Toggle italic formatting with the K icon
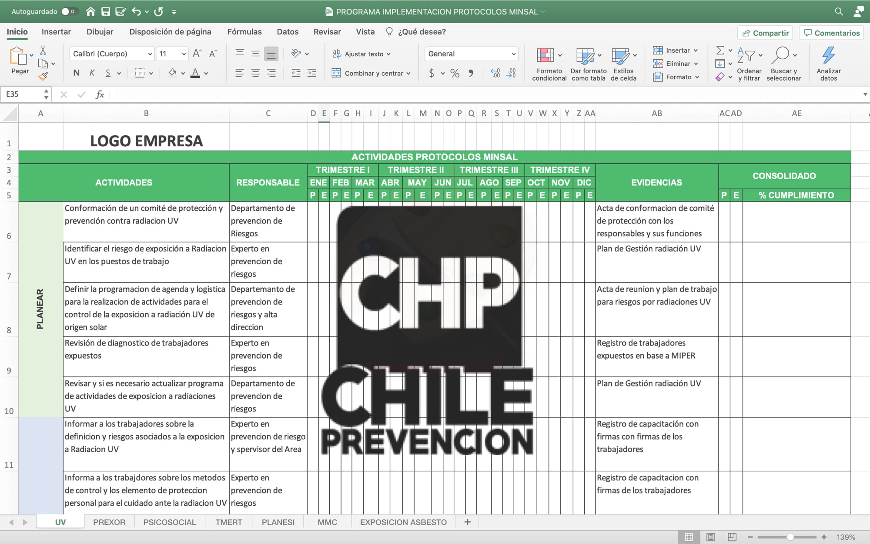The image size is (870, 544). (x=92, y=73)
